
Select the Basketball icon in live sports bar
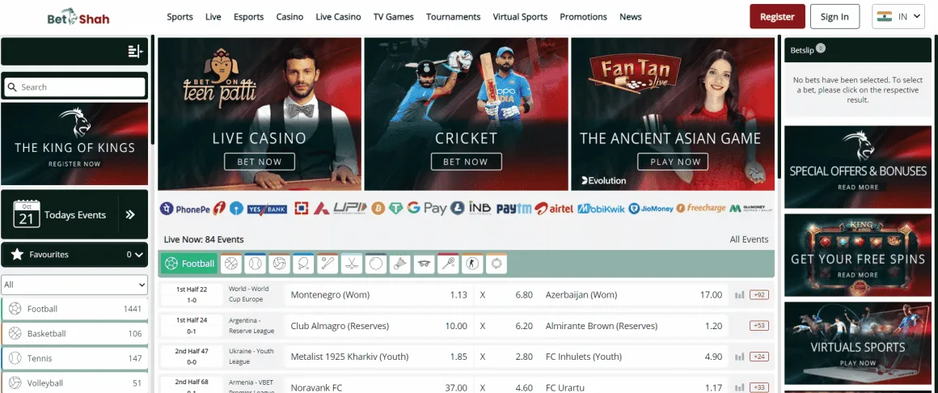[x=231, y=264]
